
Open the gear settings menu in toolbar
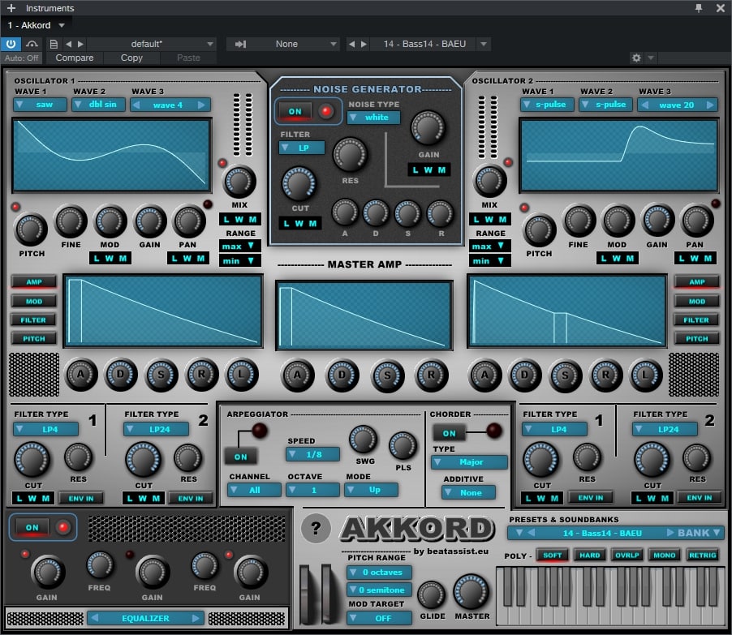click(x=636, y=58)
